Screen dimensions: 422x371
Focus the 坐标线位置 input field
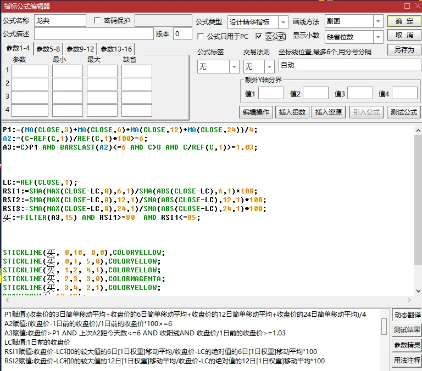350,65
